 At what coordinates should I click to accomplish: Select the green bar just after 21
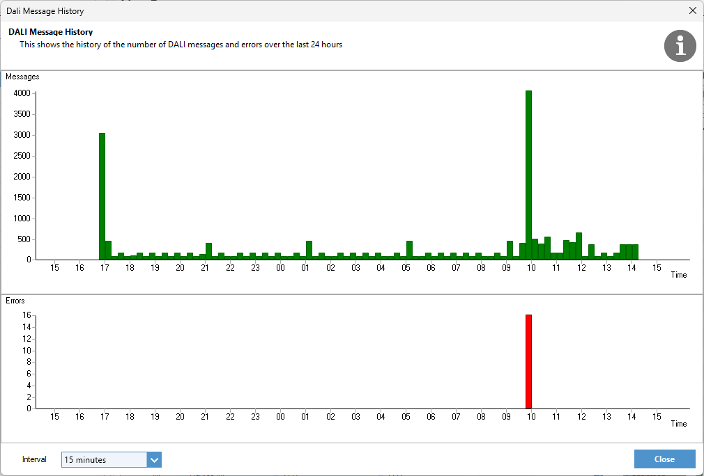208,251
